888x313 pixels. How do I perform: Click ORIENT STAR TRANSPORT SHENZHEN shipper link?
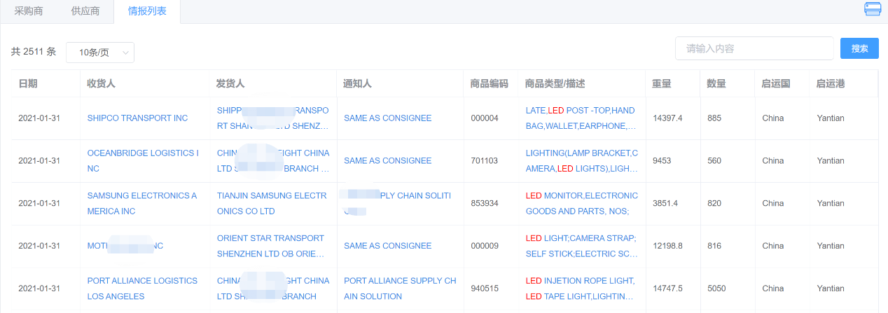pyautogui.click(x=271, y=246)
